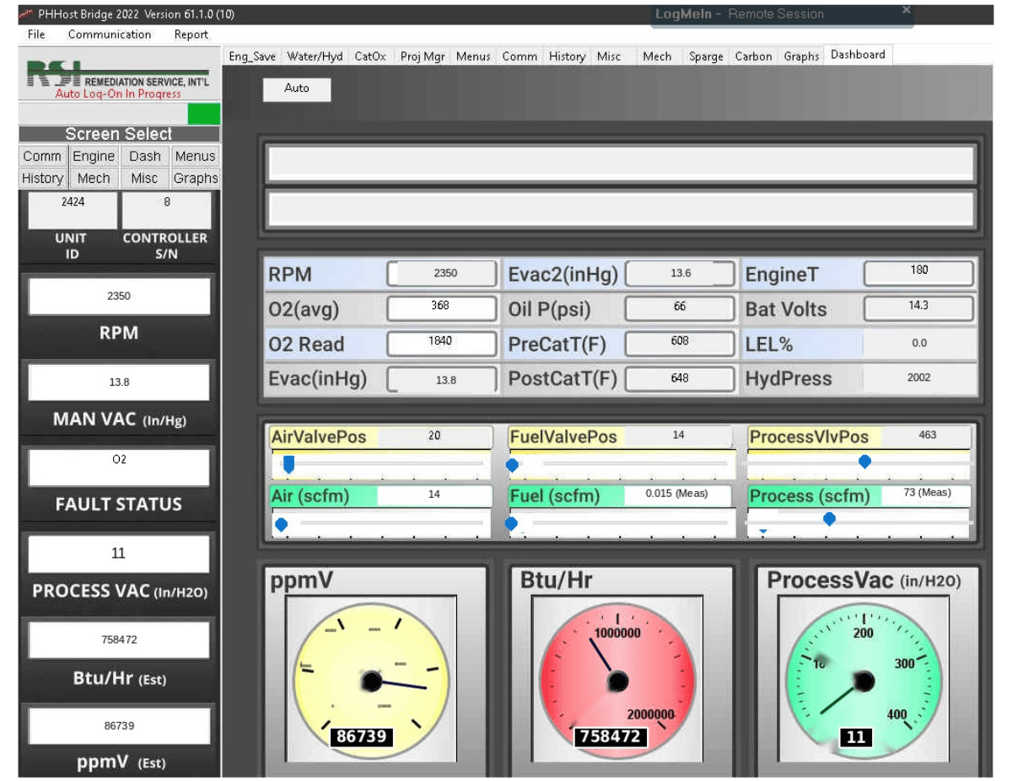Click the Evac(inHg) value 13.8
Image resolution: width=1012 pixels, height=781 pixels.
click(x=443, y=380)
